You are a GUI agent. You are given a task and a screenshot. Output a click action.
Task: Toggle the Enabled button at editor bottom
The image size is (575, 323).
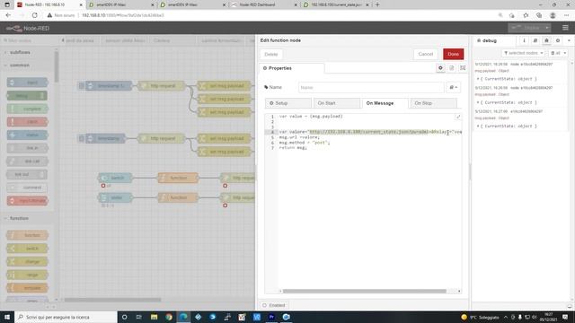[x=274, y=305]
